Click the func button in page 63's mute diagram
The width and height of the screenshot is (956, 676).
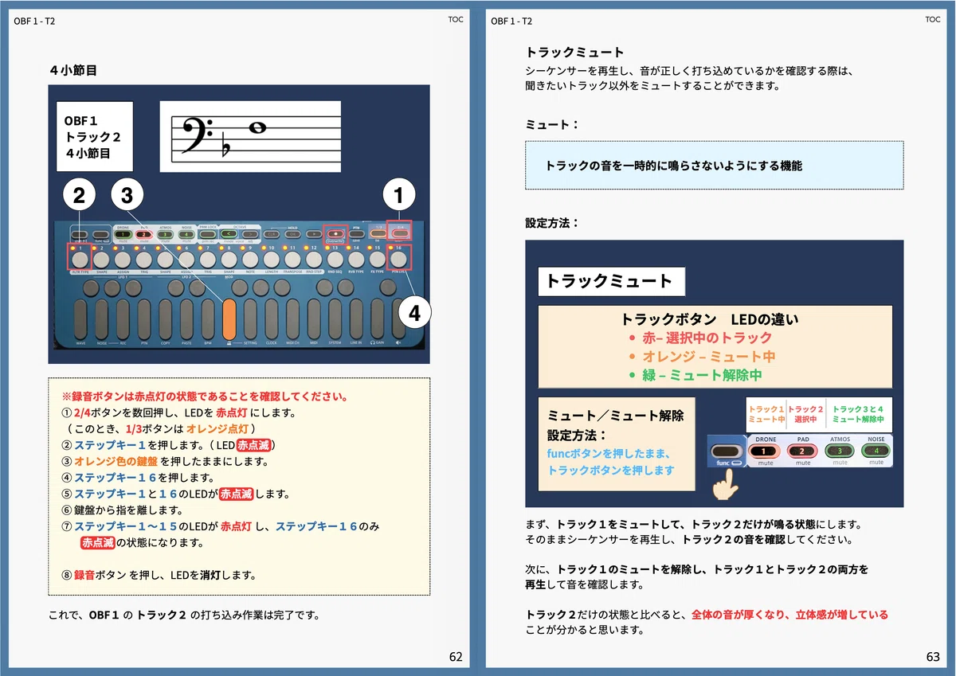[x=725, y=451]
